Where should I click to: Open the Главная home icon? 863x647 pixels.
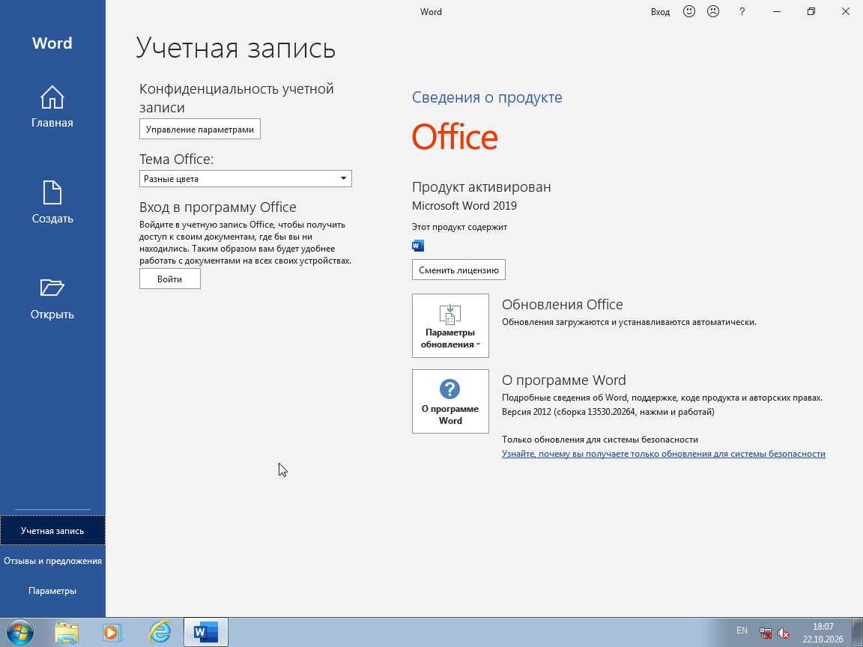tap(52, 97)
